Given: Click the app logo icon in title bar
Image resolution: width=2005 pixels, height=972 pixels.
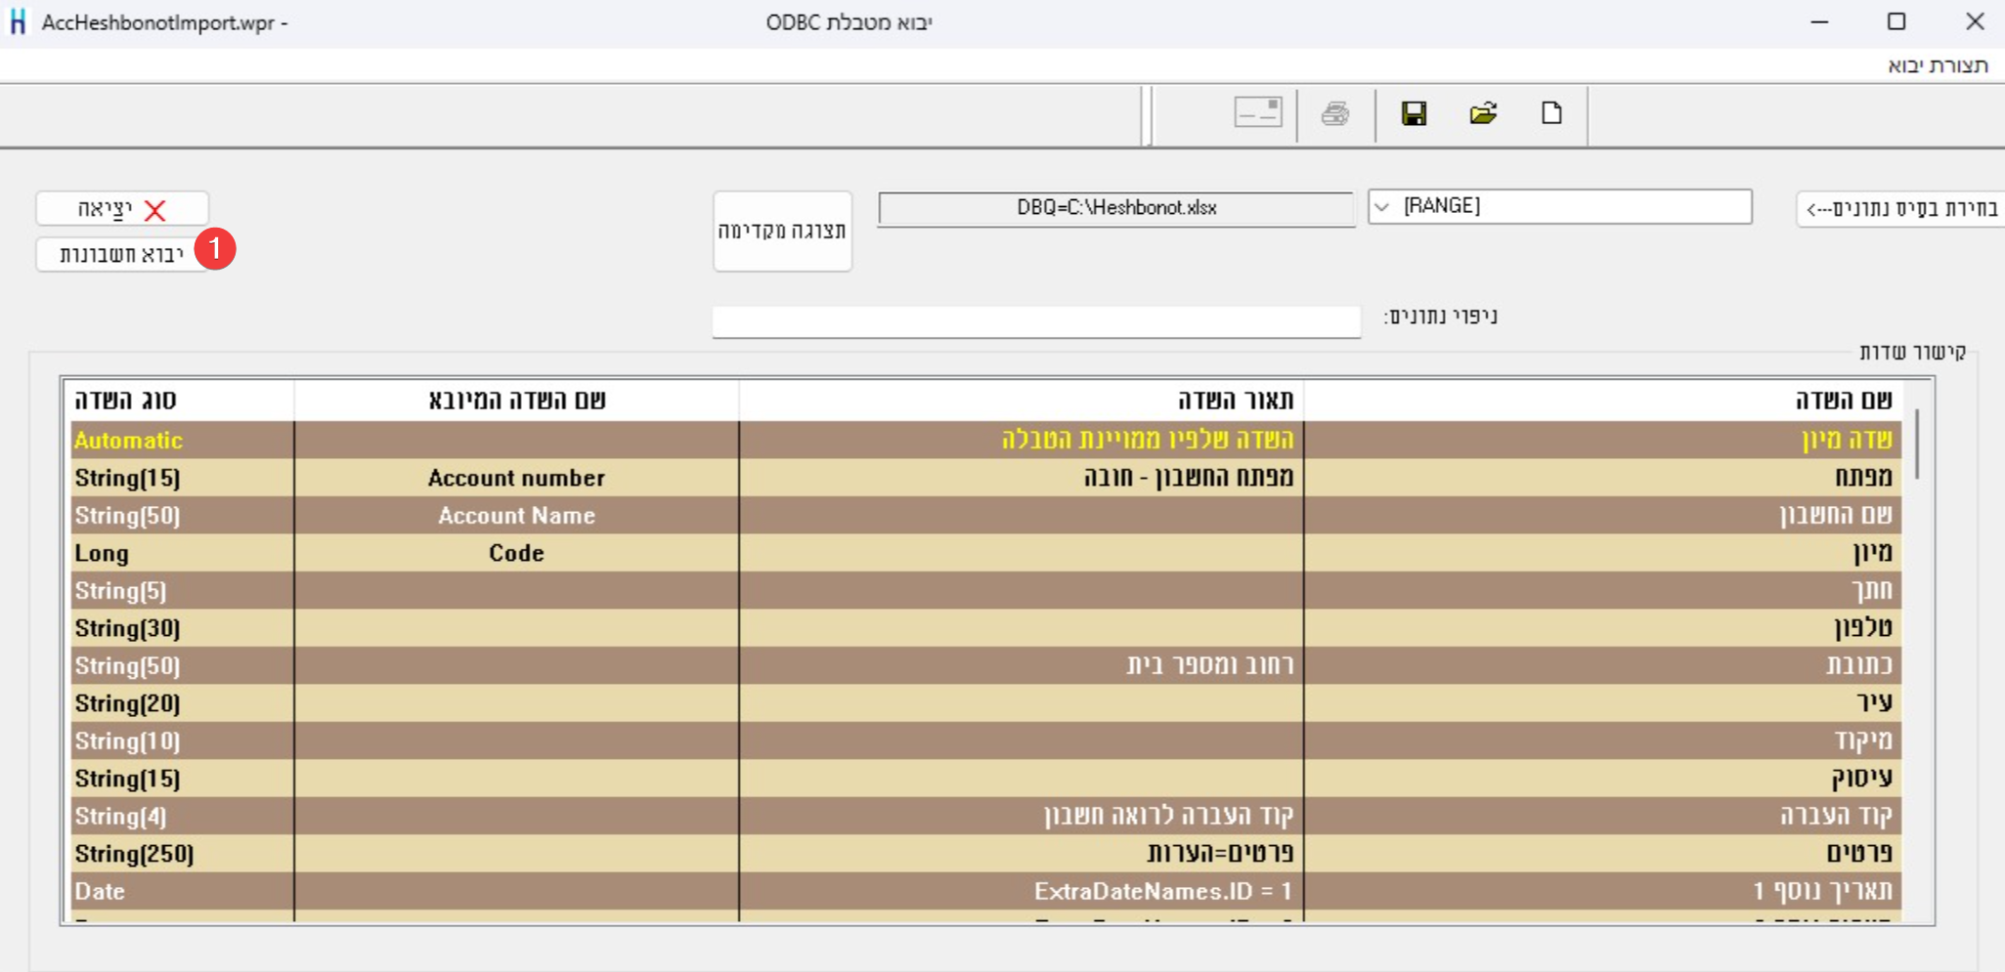Looking at the screenshot, I should tap(18, 21).
